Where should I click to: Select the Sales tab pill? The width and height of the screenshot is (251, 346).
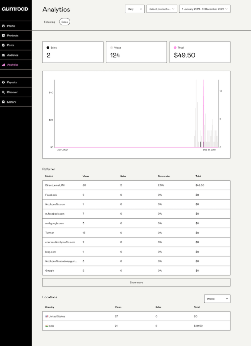click(65, 22)
